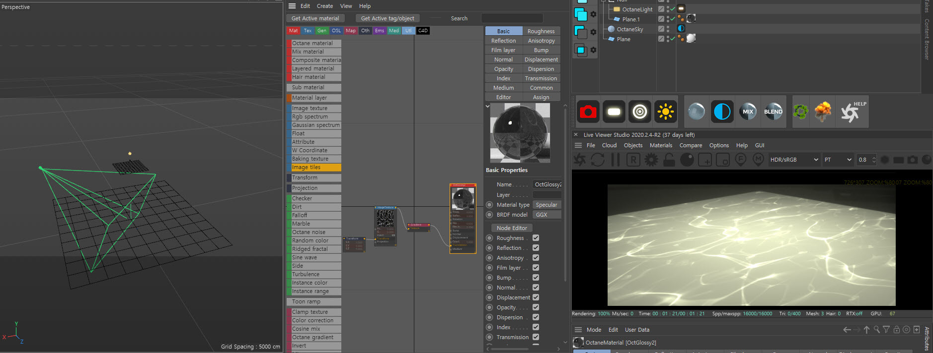Open the Live Viewer hamburger menu
This screenshot has height=353, width=933.
pos(578,145)
